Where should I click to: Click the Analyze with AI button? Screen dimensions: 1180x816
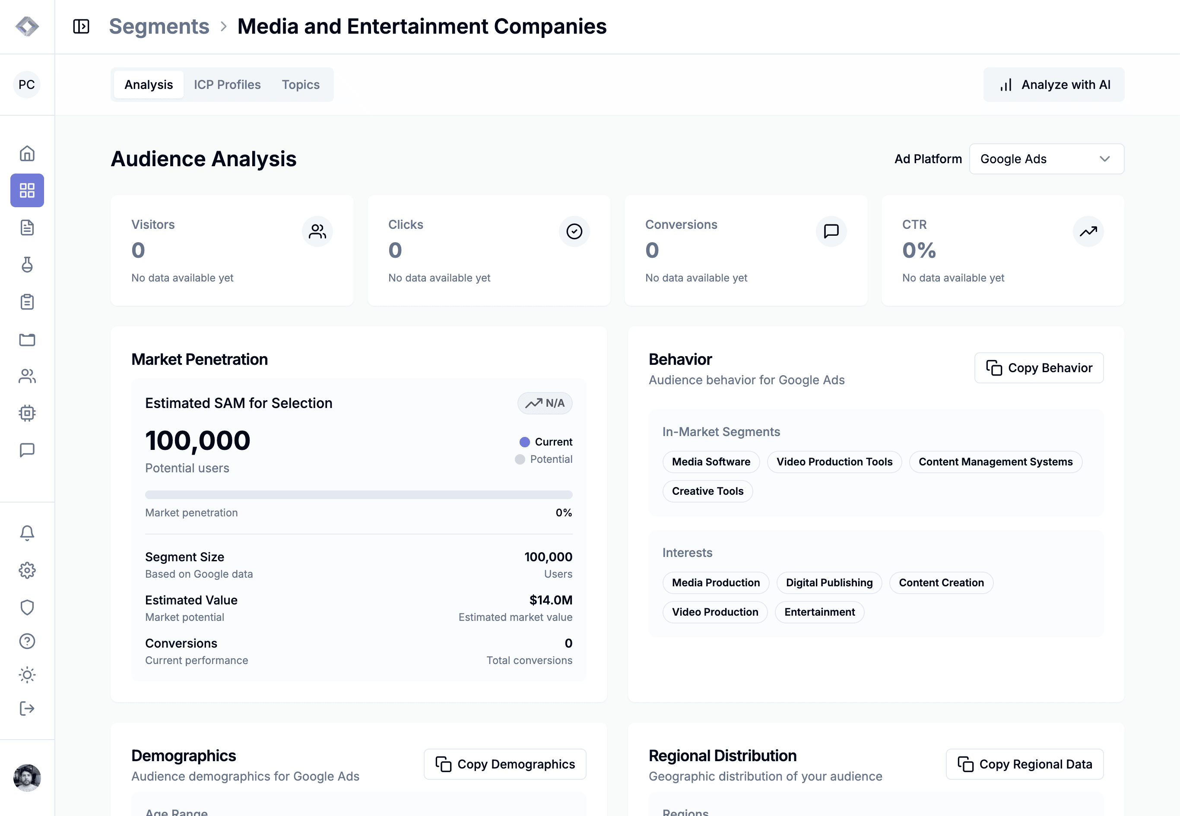(x=1053, y=84)
